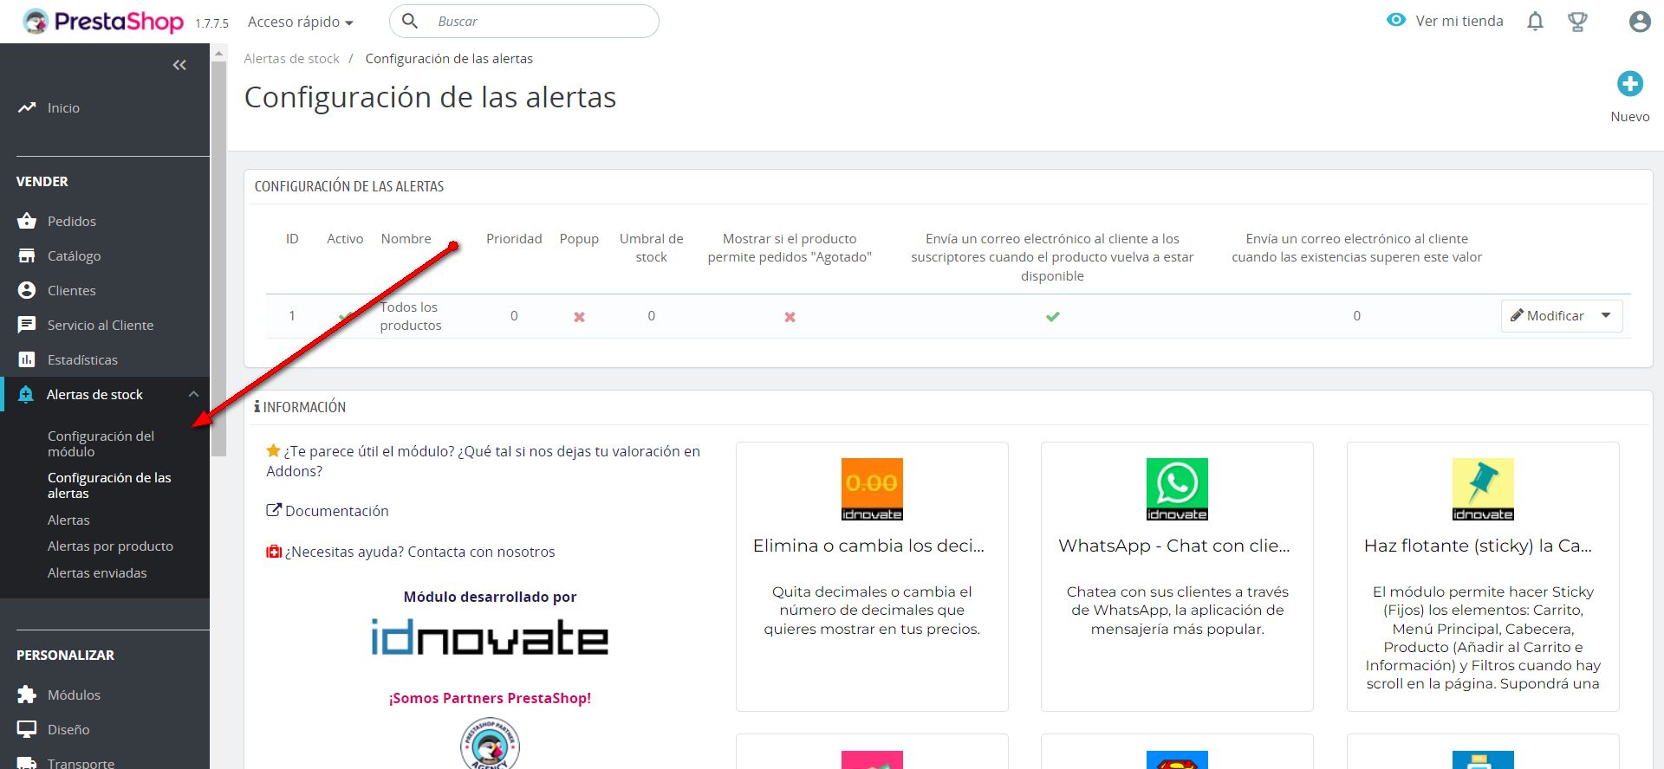Sort table by ID column

(x=292, y=238)
